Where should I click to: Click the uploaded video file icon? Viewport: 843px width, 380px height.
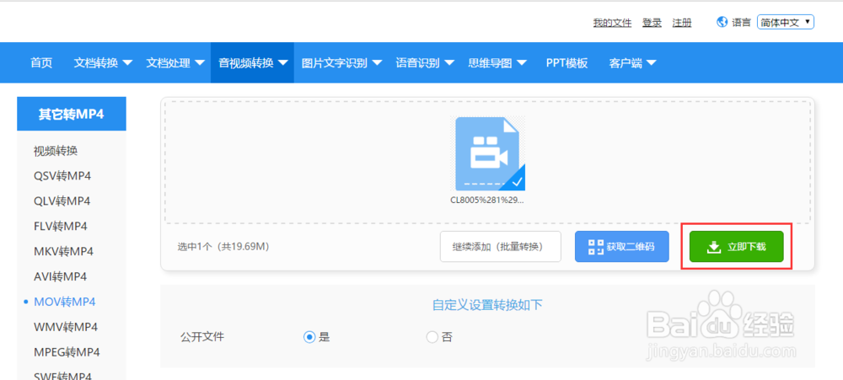[x=490, y=153]
